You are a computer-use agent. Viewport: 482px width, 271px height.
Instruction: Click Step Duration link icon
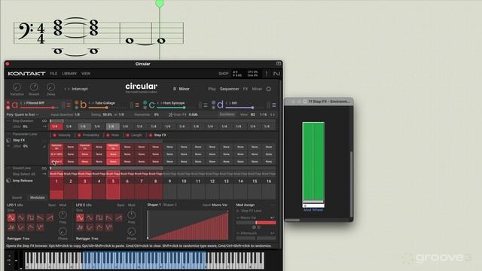point(44,121)
